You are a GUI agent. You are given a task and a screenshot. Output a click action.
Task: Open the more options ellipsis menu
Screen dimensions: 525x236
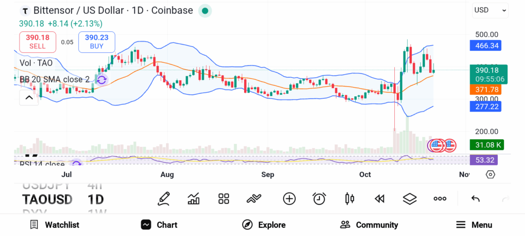pos(440,199)
